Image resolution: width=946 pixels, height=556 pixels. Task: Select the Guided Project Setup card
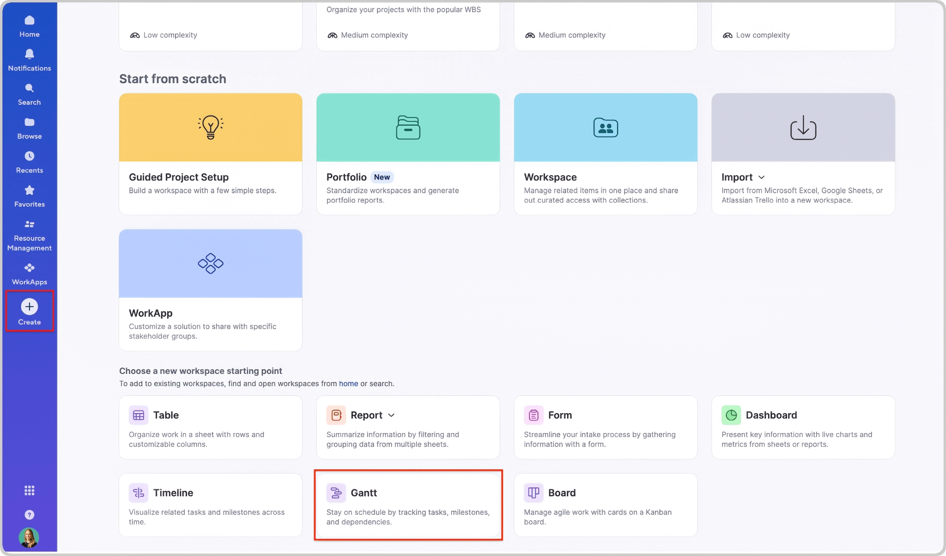pyautogui.click(x=210, y=154)
